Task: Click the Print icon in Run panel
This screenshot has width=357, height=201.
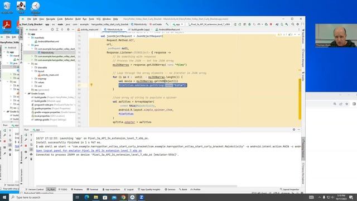Action: [x=31, y=154]
